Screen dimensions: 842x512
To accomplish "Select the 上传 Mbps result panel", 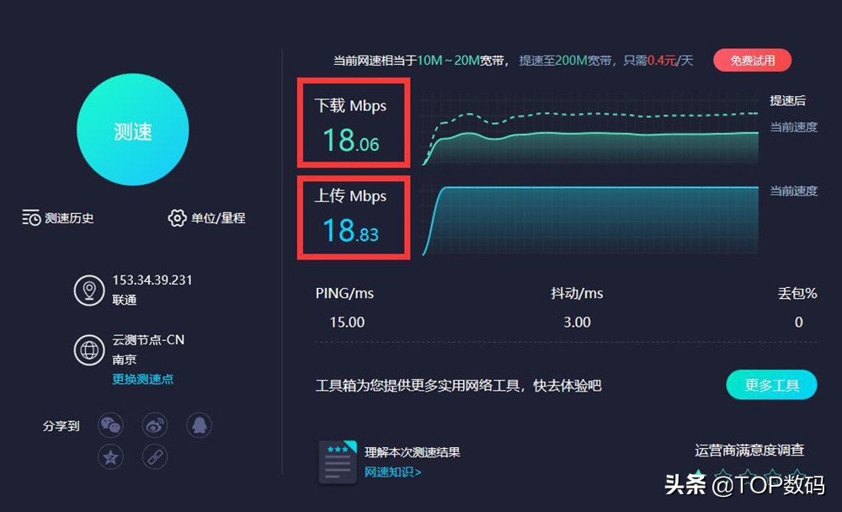I will [x=353, y=217].
